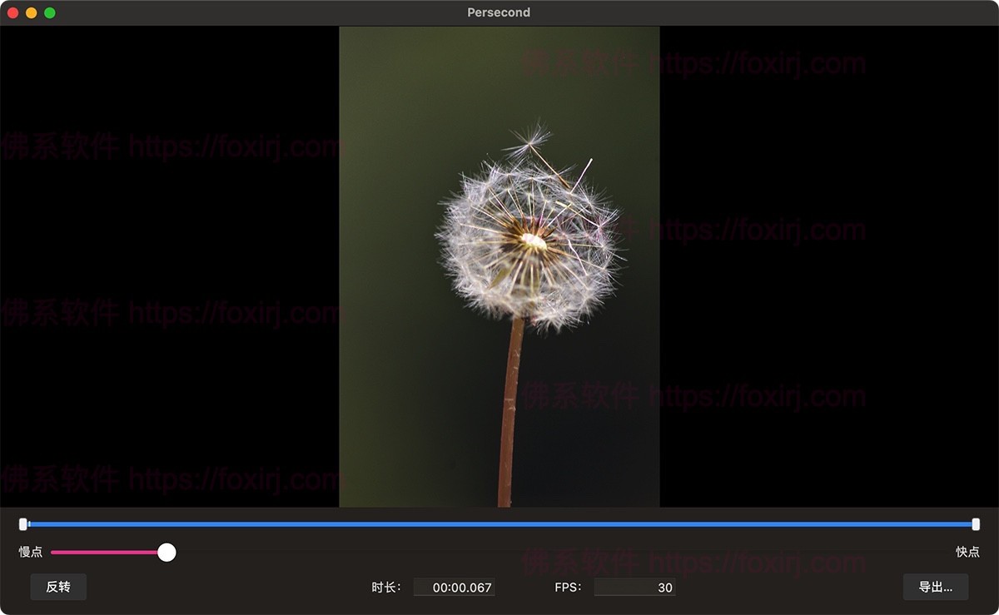The width and height of the screenshot is (999, 615).
Task: Click the FPS value field showing 30
Action: click(x=634, y=587)
